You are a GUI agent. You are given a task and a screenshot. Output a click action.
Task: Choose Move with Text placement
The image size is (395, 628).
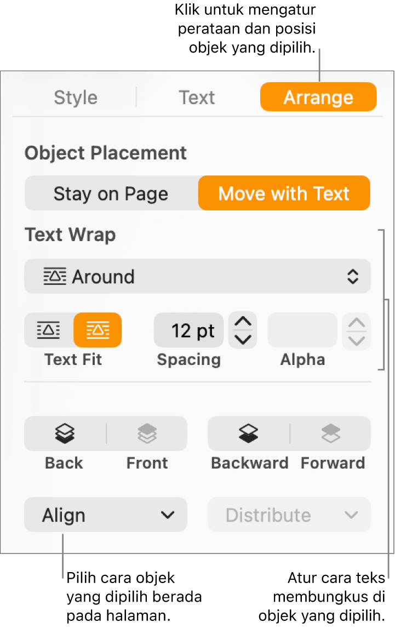coord(284,193)
